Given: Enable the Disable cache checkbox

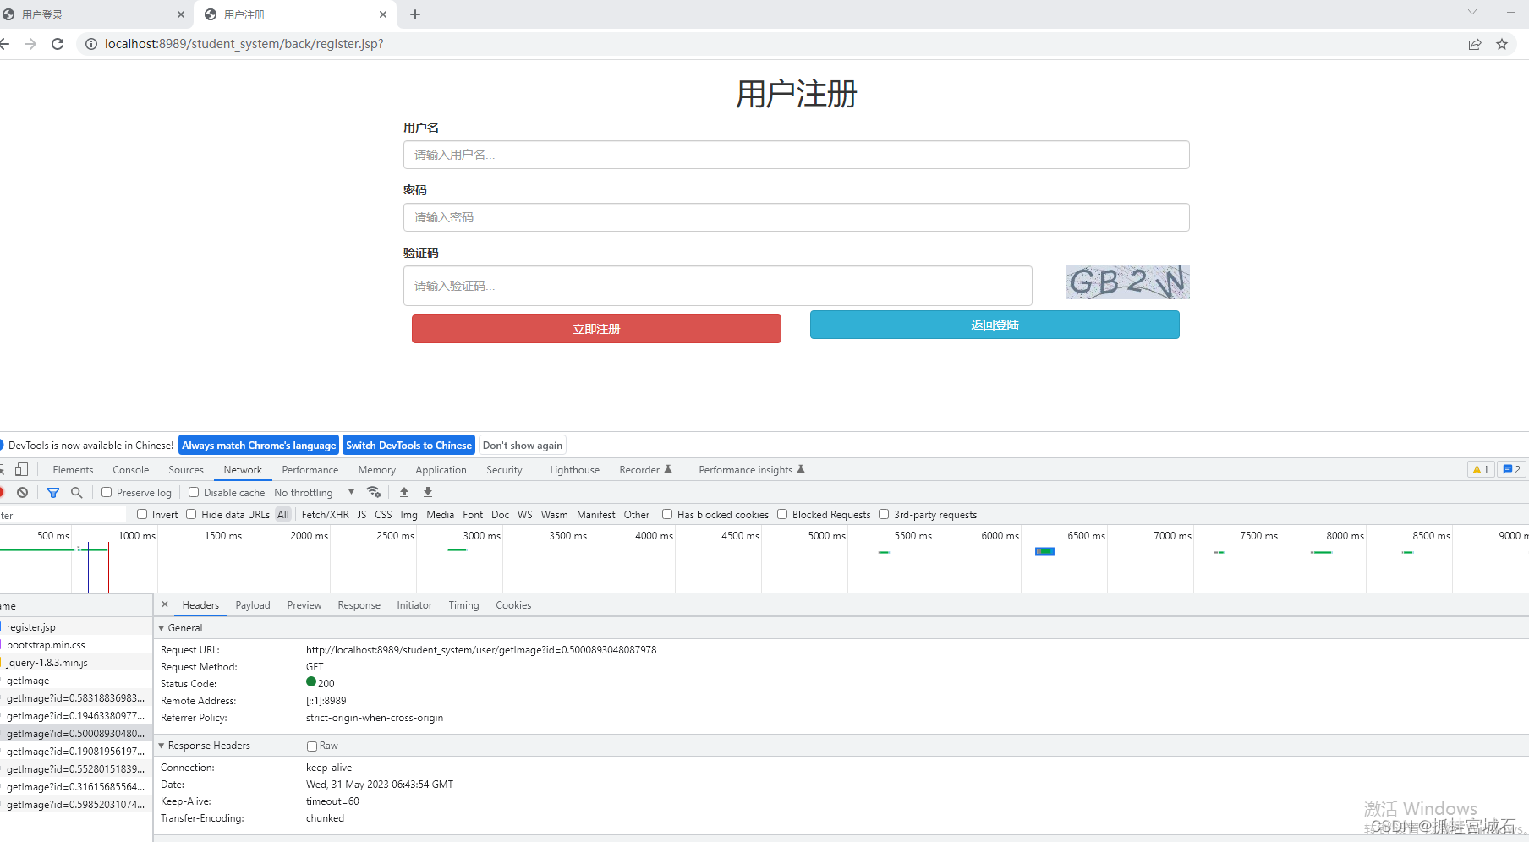Looking at the screenshot, I should click(x=194, y=492).
